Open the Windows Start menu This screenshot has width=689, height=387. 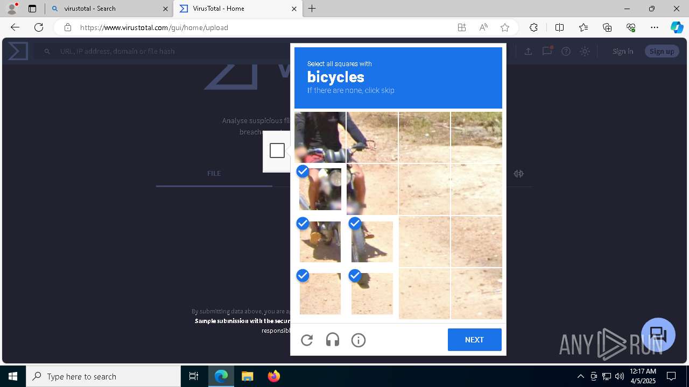pos(13,376)
